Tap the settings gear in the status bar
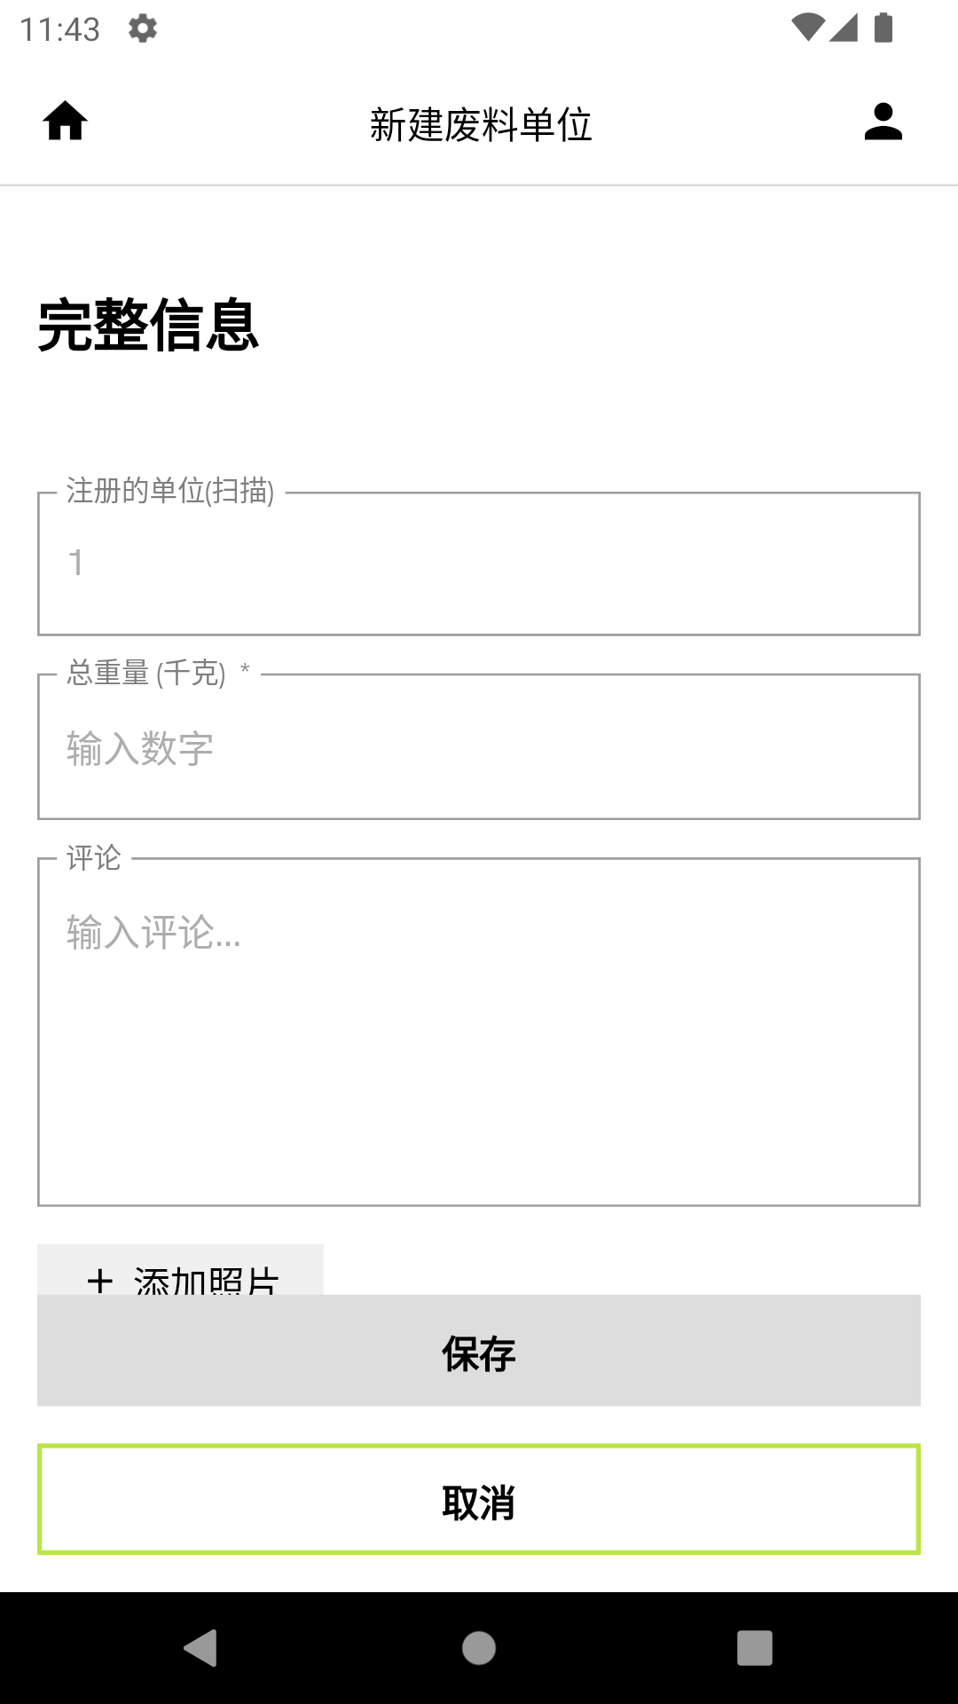Image resolution: width=958 pixels, height=1704 pixels. pos(142,28)
